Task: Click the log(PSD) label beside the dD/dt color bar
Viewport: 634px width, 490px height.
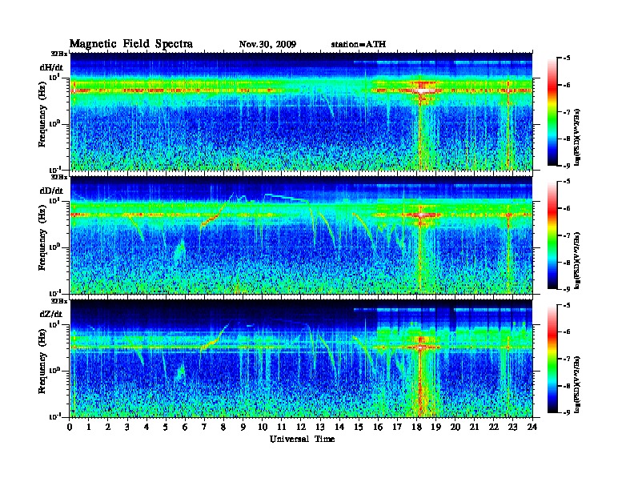Action: click(x=579, y=261)
